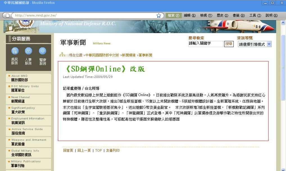
Task: Open the 歷史 (S) menu
Action: coord(222,15)
